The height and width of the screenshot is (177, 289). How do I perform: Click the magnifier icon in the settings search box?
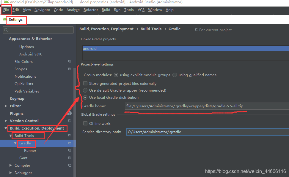coord(6,30)
